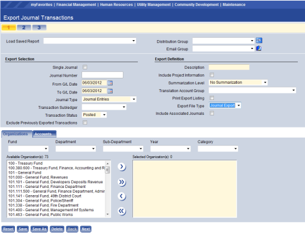Image resolution: width=305 pixels, height=234 pixels.
Task: Remove all organizations with double left arrow
Action: (122, 211)
